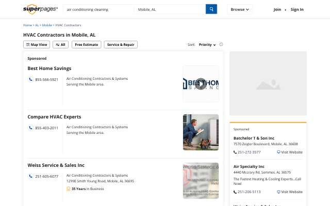Screen dimensions: 330x206
Task: Click the placeholder ad image in sidebar
Action: pyautogui.click(x=268, y=83)
